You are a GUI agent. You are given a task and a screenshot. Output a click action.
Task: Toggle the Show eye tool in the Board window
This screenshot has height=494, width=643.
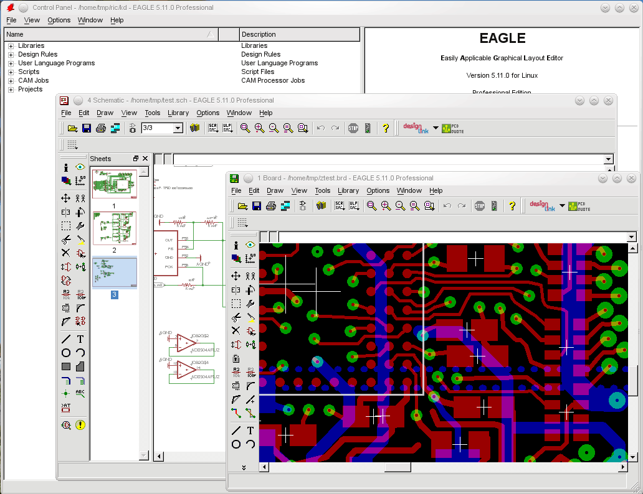coord(250,245)
